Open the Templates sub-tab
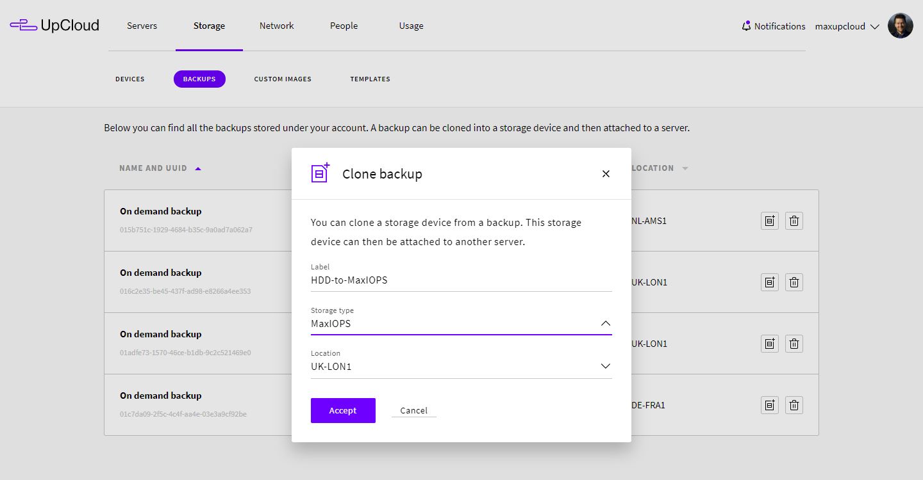 [370, 79]
